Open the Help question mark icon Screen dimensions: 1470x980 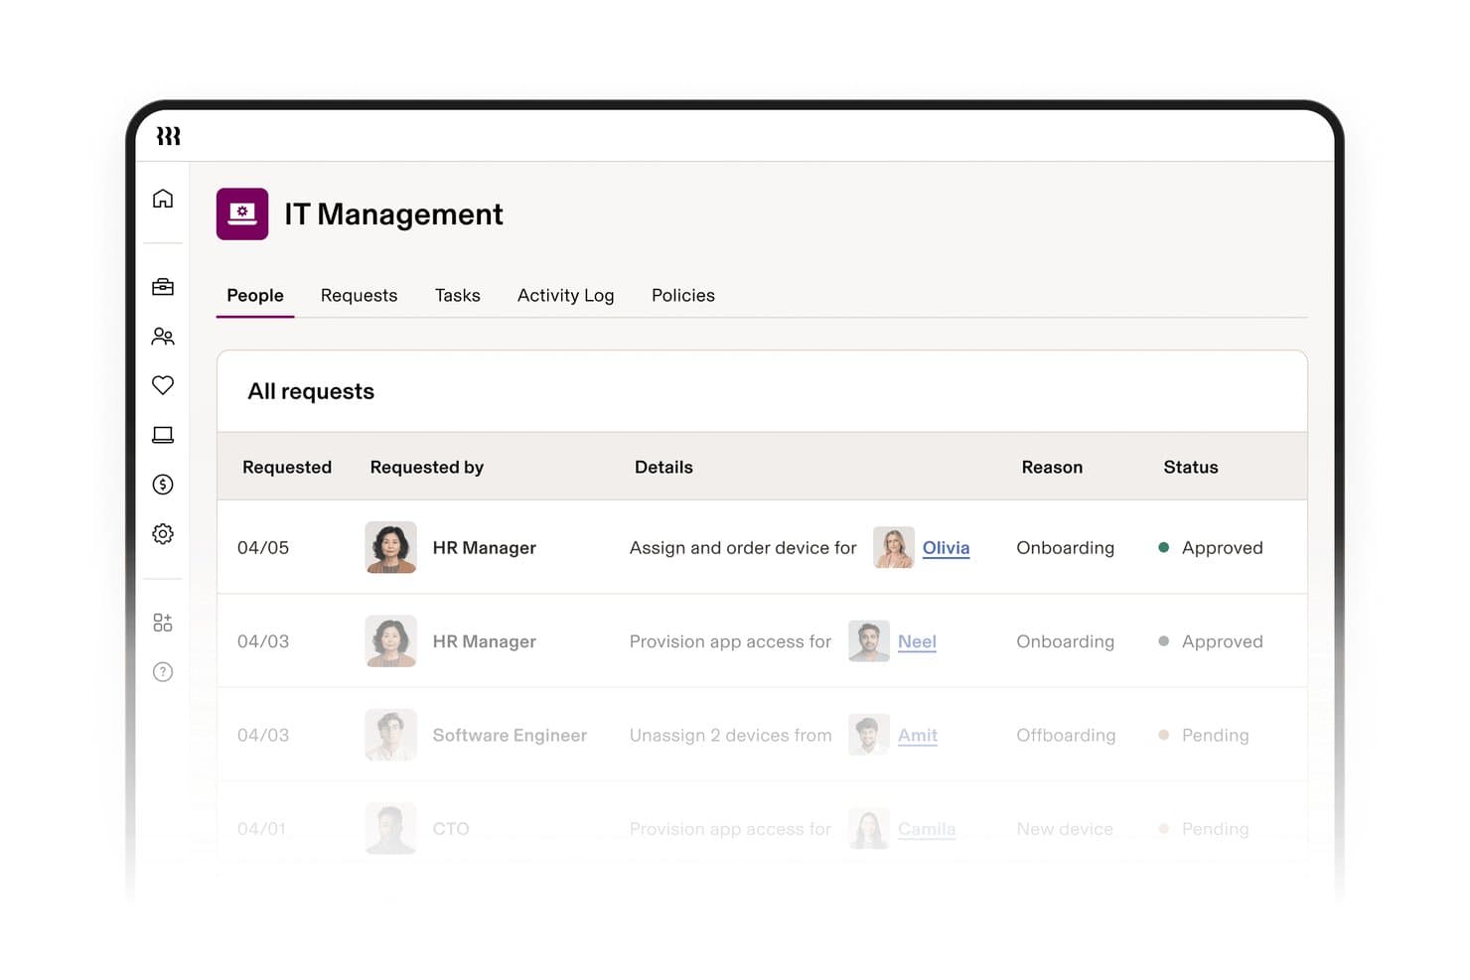coord(163,672)
